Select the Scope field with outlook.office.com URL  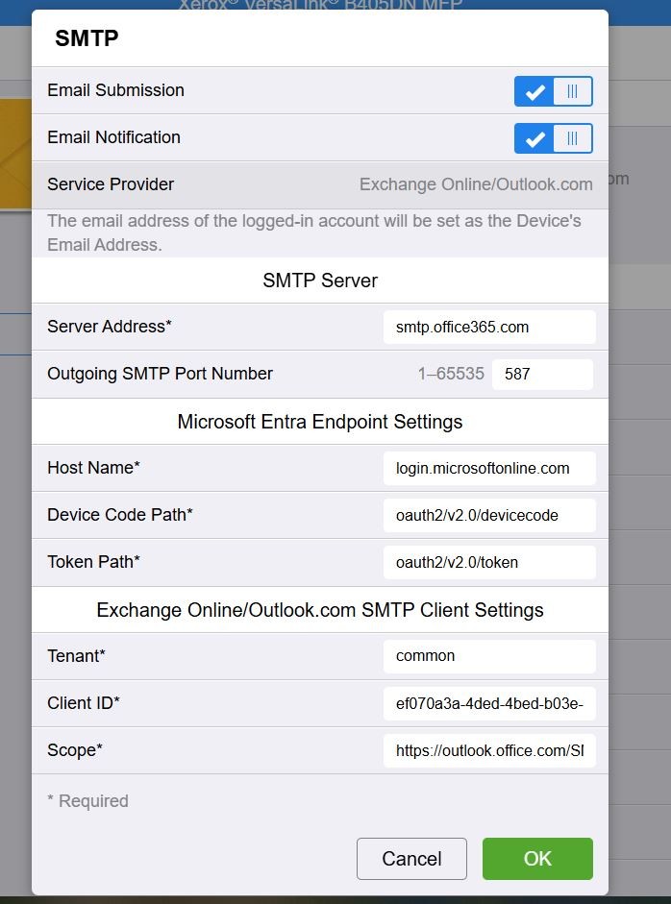488,750
